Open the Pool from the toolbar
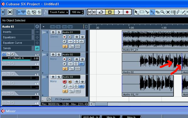This screenshot has width=188, height=118. click(x=34, y=12)
